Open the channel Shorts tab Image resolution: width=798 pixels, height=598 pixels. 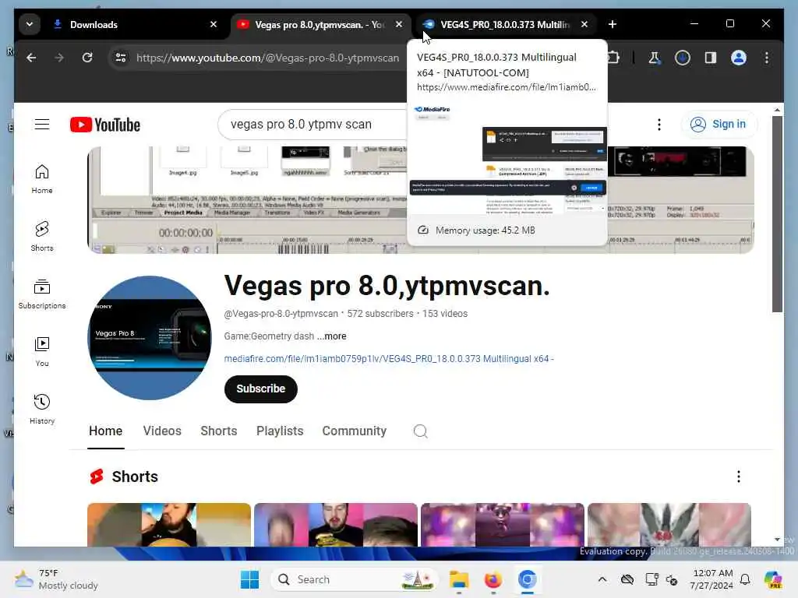pos(219,431)
